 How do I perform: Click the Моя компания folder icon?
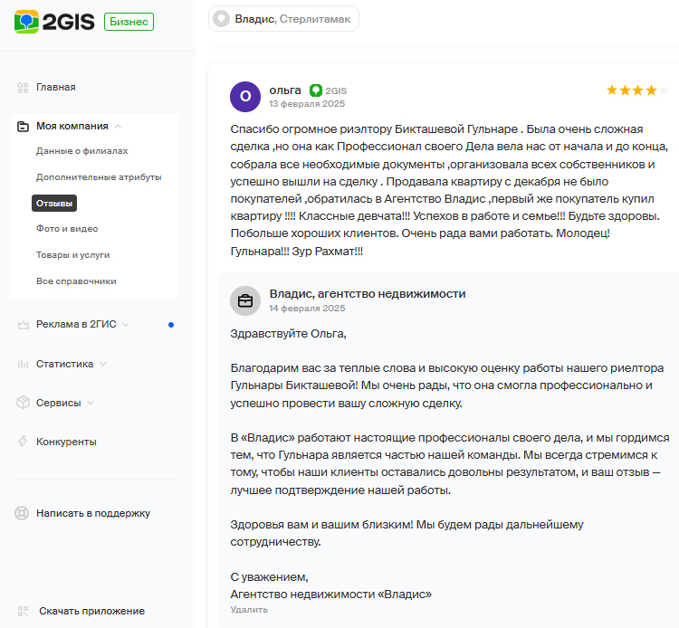23,127
